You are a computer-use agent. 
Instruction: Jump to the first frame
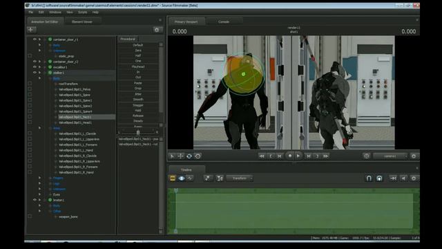point(262,156)
